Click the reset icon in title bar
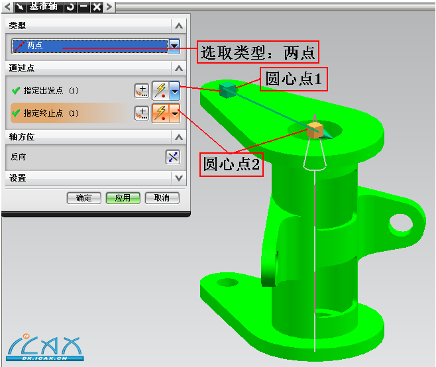Image resolution: width=436 pixels, height=367 pixels. [x=70, y=7]
